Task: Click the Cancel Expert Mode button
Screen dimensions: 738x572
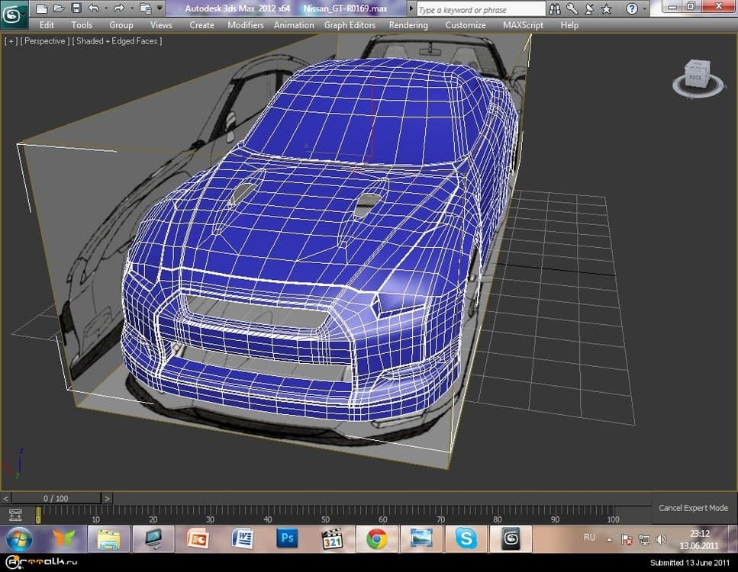Action: click(693, 508)
